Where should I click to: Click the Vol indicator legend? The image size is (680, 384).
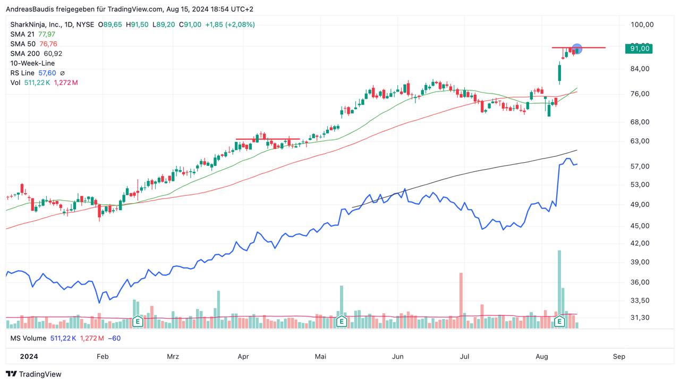click(x=15, y=82)
